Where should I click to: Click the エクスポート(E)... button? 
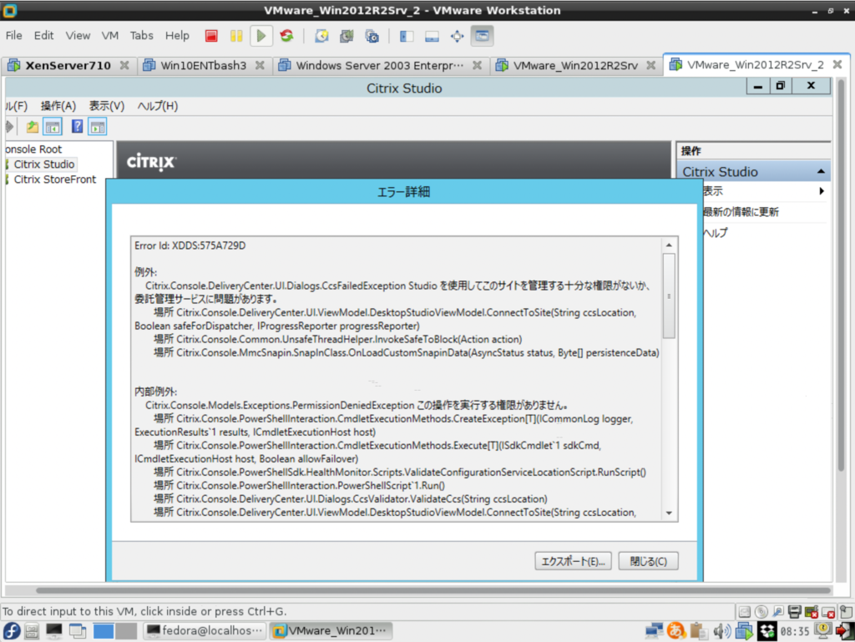click(x=573, y=561)
